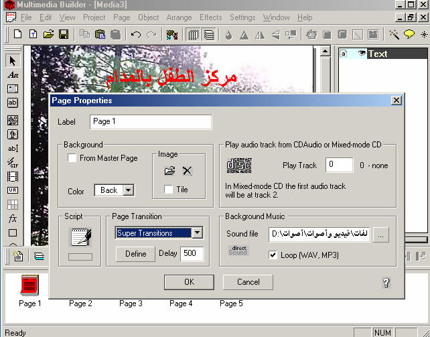Click the Arrange menu
Viewport: 430px width, 337px height.
click(179, 17)
